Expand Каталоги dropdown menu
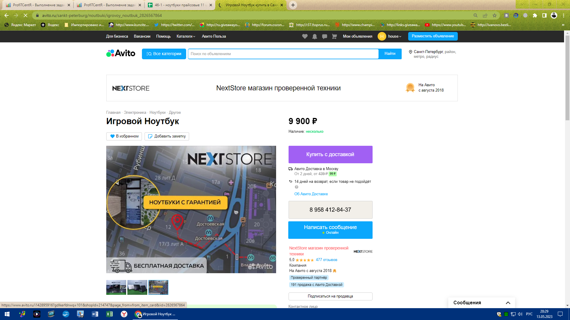Viewport: 570px width, 320px height. [x=186, y=36]
